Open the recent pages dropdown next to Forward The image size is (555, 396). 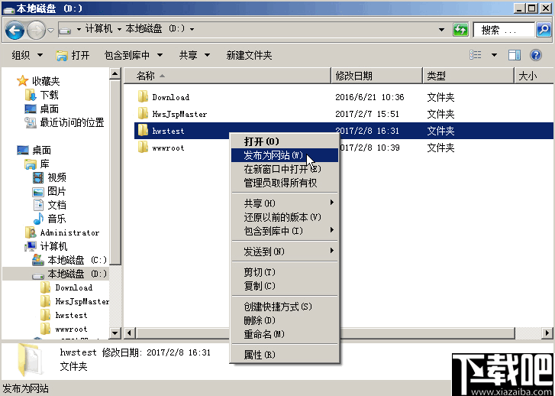(x=50, y=31)
